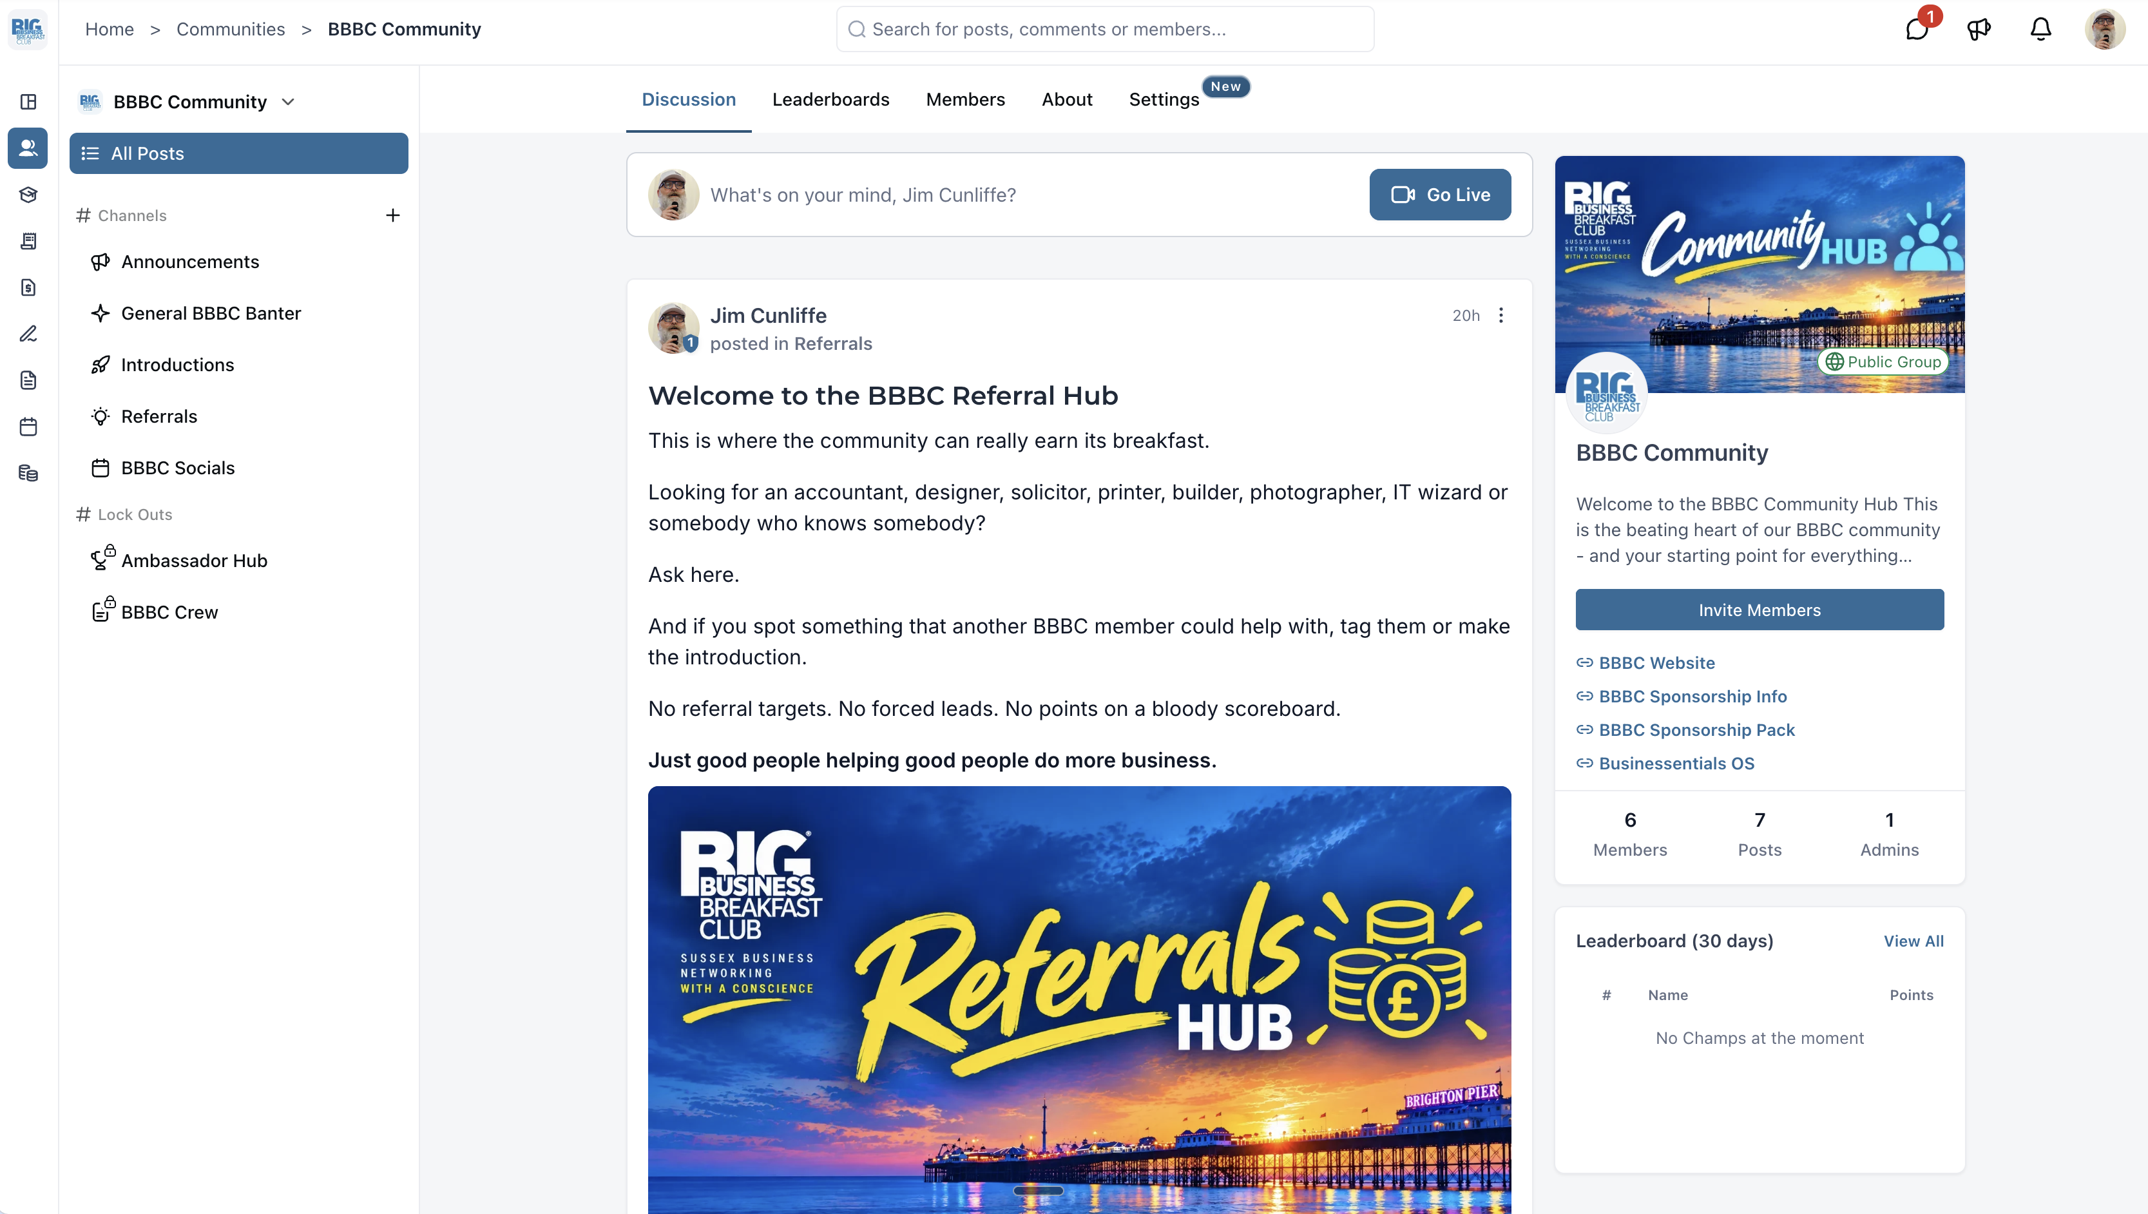Click the Referrals link in post header
Screen dimensions: 2148x1214
coord(832,343)
